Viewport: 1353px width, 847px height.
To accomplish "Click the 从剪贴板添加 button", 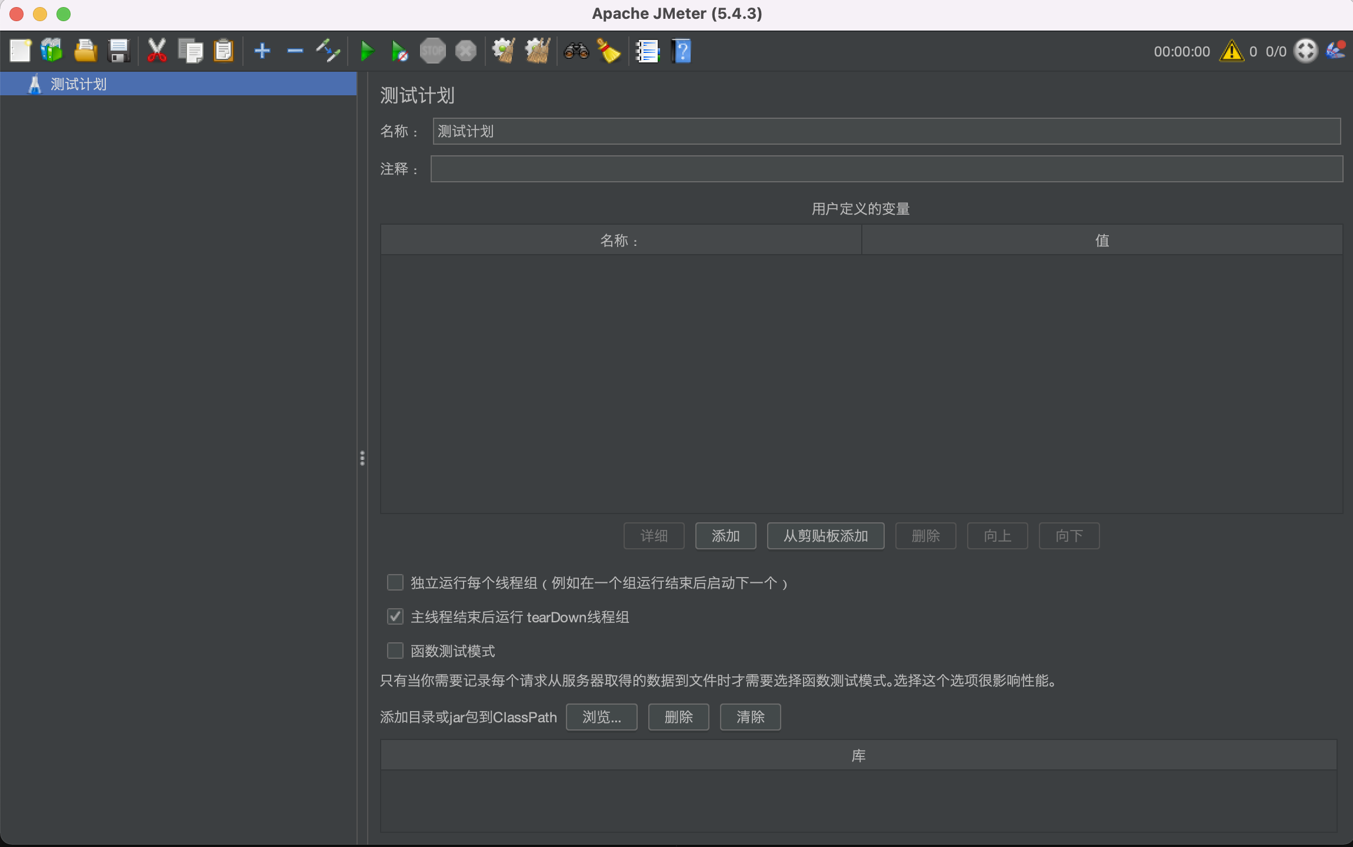I will tap(825, 536).
